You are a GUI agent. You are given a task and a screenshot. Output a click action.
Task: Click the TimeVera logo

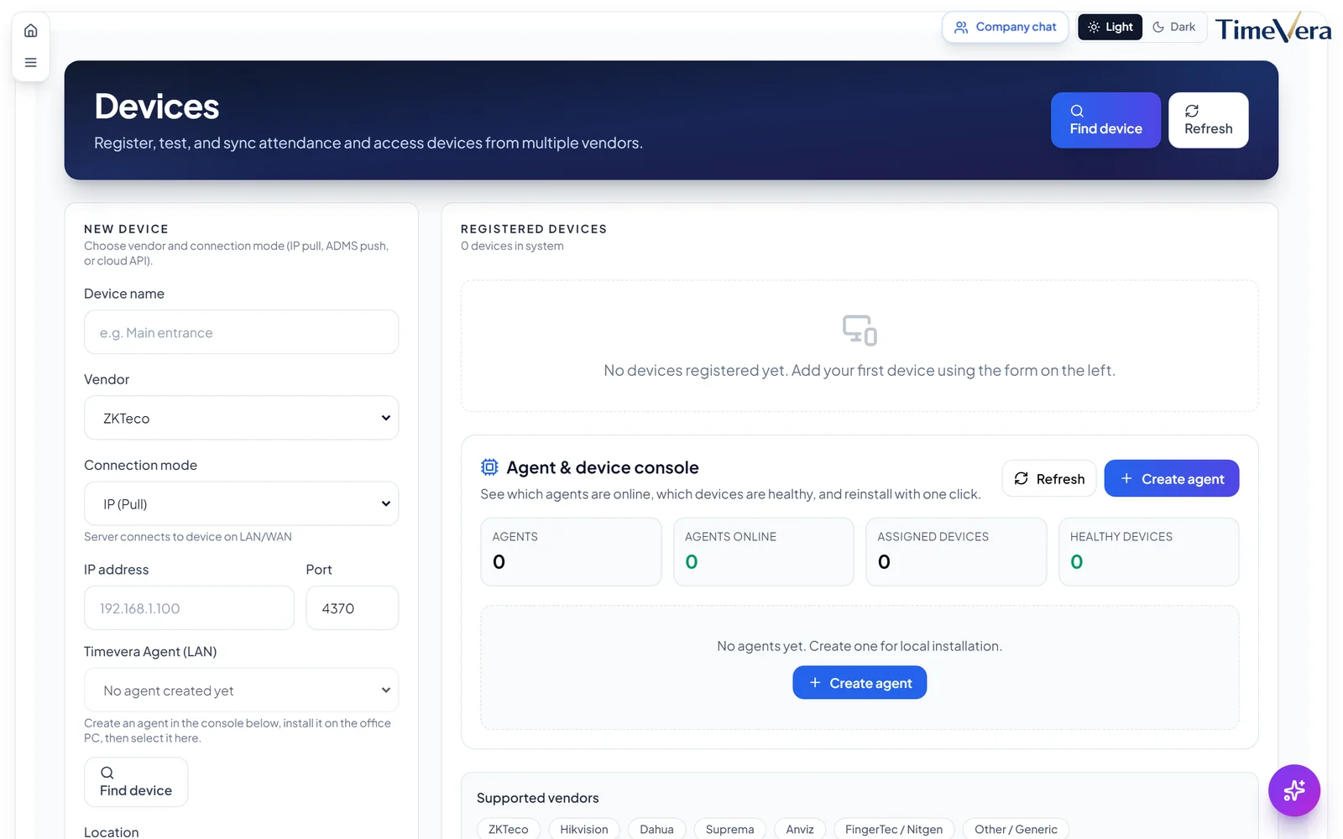(1272, 28)
